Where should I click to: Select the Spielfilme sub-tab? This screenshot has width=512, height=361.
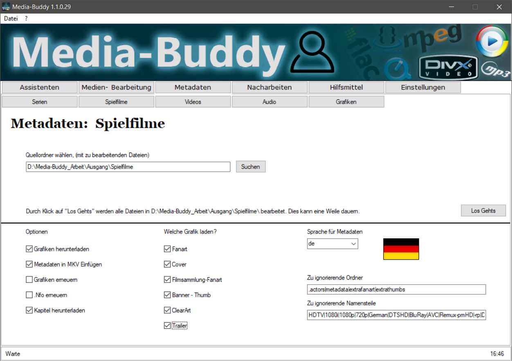coord(117,102)
